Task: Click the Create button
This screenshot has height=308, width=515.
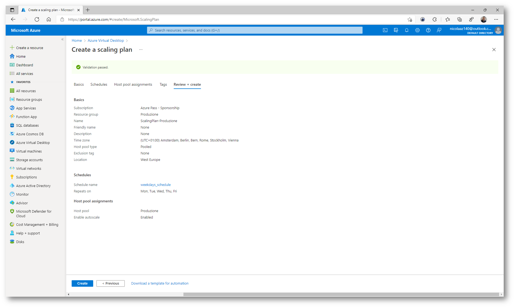Action: 82,283
